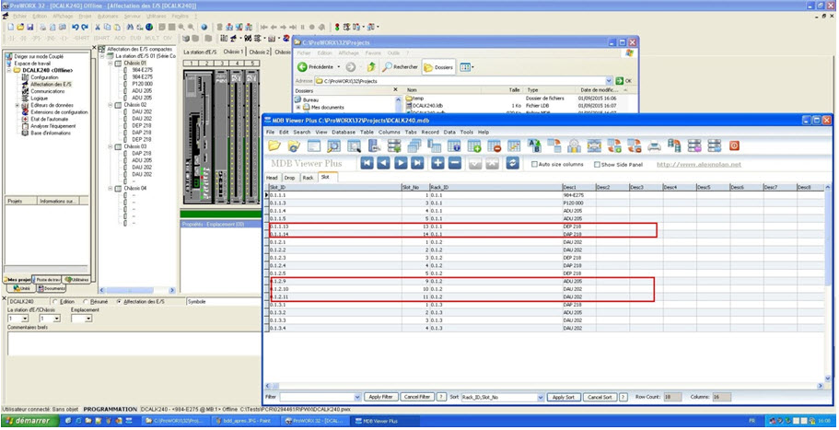Click ProWORX save diskette icon
The image size is (839, 430).
(x=30, y=27)
